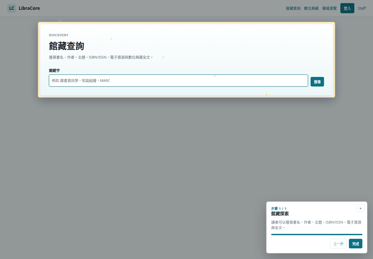Go to 館藏查詢 in top navigation
The image size is (373, 259).
pyautogui.click(x=293, y=8)
